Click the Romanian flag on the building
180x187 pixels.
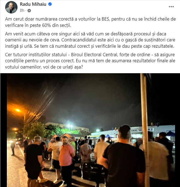click(115, 129)
